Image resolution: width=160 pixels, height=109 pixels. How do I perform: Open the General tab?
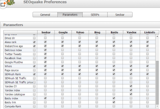[x=45, y=15]
